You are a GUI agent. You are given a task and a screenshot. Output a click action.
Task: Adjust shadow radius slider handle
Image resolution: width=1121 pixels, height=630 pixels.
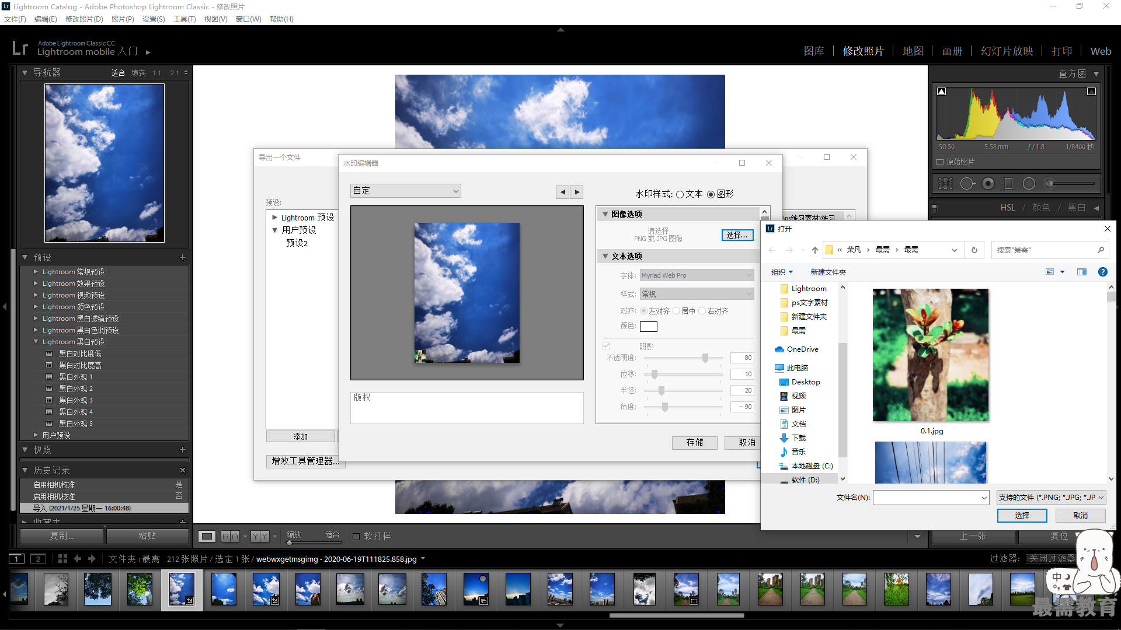tap(662, 391)
